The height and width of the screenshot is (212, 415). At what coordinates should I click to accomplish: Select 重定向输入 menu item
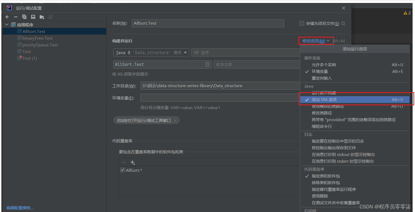point(355,78)
